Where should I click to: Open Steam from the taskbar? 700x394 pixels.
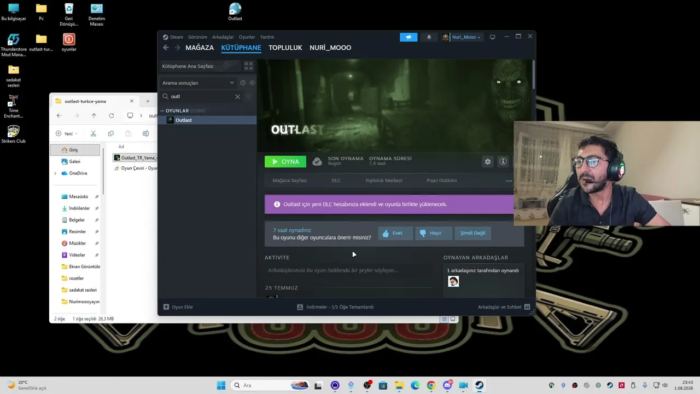tap(479, 385)
